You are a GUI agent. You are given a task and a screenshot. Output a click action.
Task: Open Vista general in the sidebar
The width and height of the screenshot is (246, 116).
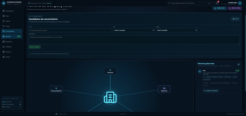(x=12, y=11)
